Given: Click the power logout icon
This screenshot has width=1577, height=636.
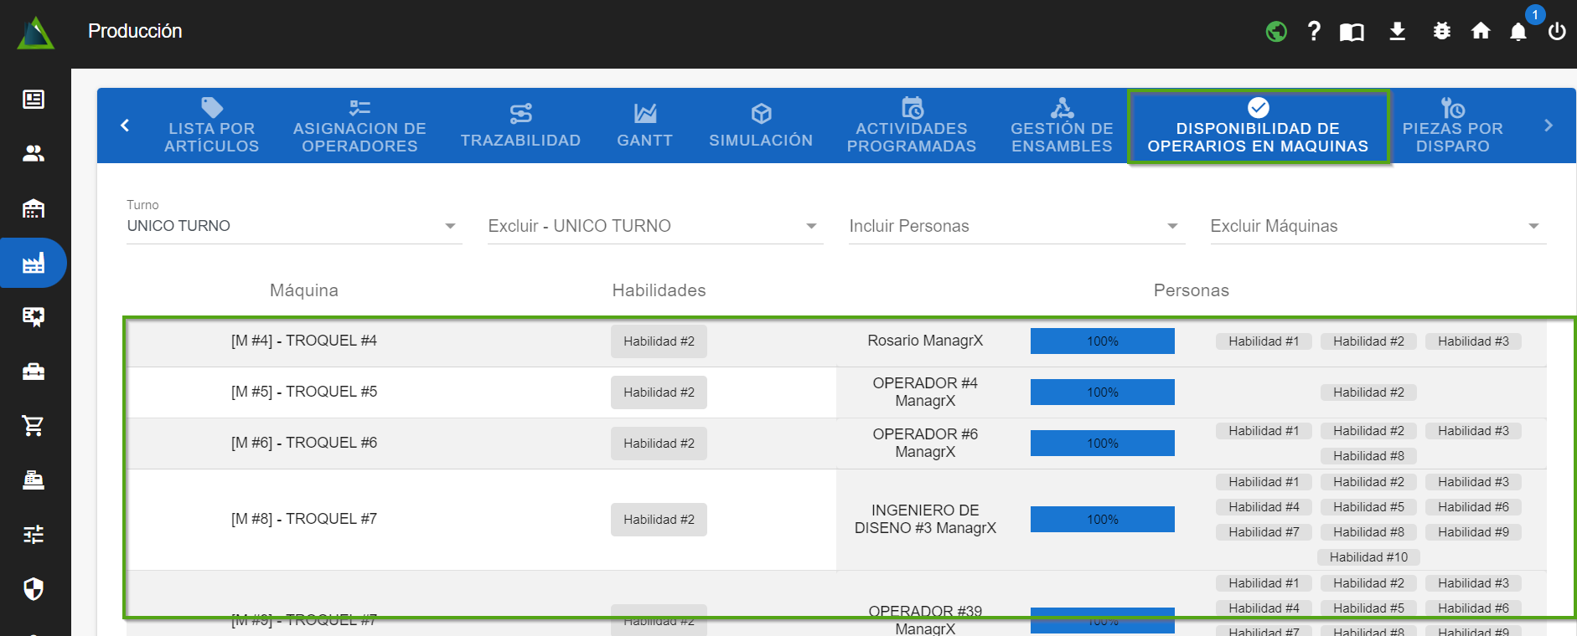Looking at the screenshot, I should click(x=1557, y=32).
